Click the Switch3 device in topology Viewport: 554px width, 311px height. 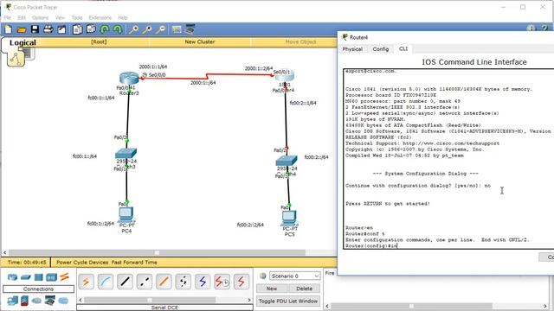click(126, 154)
